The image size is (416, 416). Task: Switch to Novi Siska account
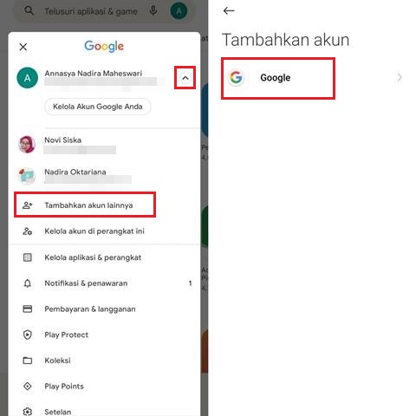coord(104,145)
